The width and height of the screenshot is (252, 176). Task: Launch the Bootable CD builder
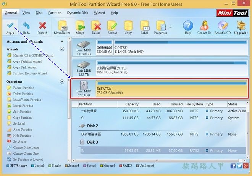point(223,27)
